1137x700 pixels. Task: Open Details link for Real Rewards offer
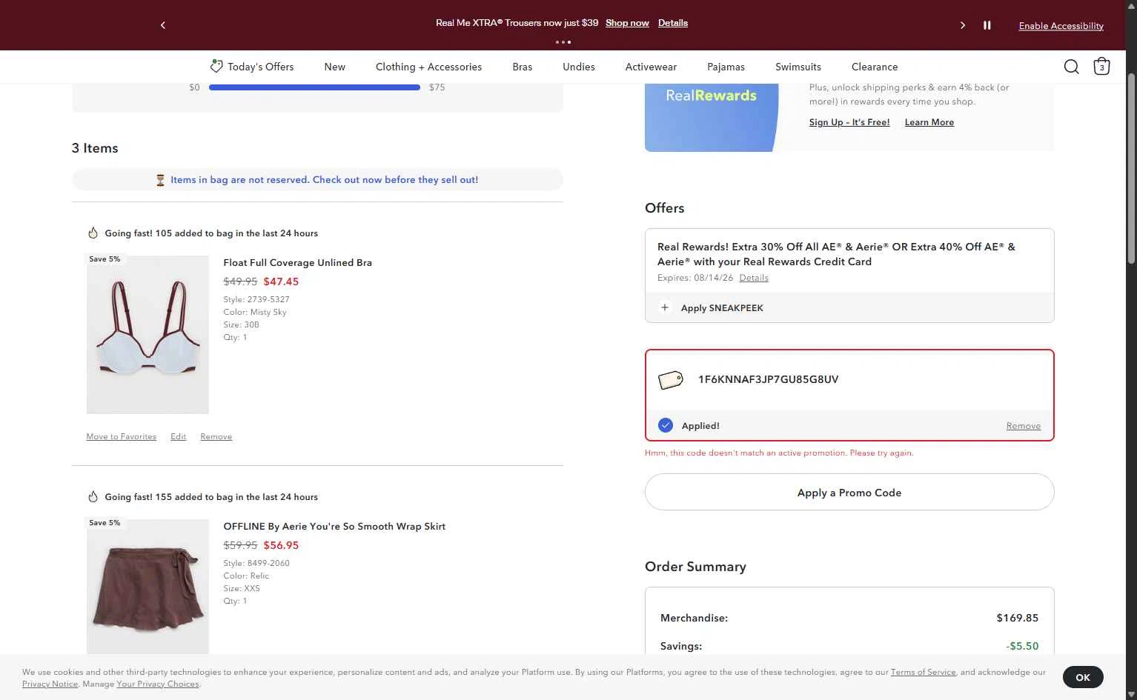tap(754, 278)
